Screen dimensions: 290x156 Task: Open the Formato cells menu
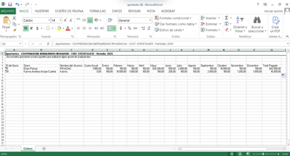tap(210, 30)
